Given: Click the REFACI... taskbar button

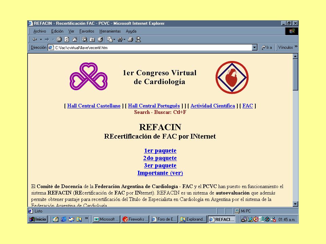Looking at the screenshot, I should (222, 219).
